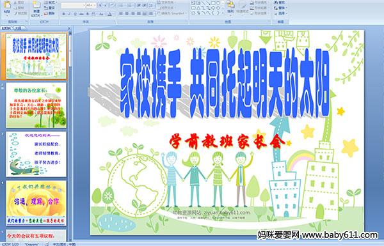Screen dimensions: 384x246
Task: Switch to the Slides (幻灯片) pane tab
Action: click(x=6, y=28)
